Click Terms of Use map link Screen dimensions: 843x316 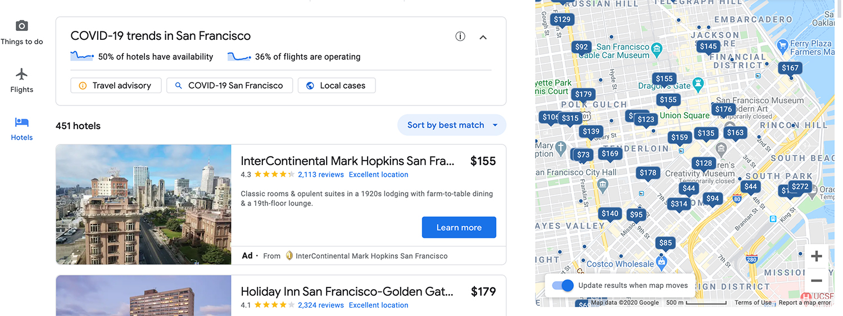click(753, 303)
